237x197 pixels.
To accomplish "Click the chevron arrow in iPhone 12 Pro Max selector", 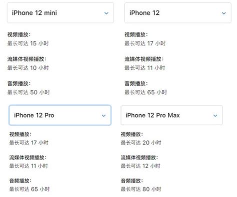I will (215, 116).
